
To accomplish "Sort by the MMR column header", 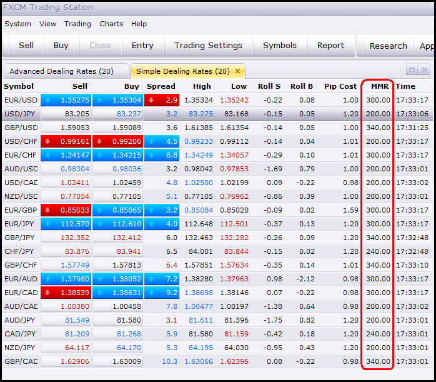I will 380,86.
